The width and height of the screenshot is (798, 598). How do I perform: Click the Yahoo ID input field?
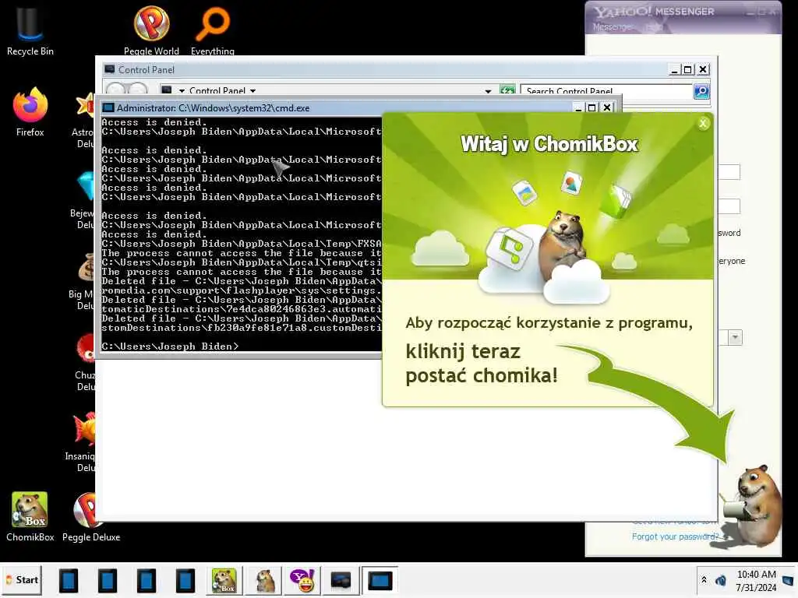click(729, 172)
